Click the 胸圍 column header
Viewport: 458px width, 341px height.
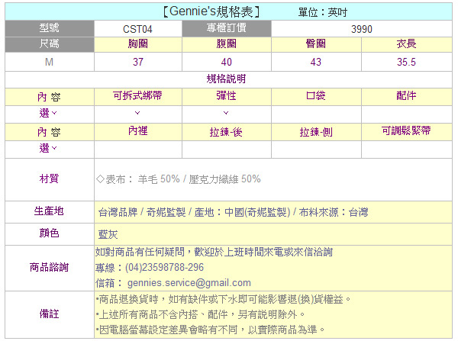click(138, 43)
